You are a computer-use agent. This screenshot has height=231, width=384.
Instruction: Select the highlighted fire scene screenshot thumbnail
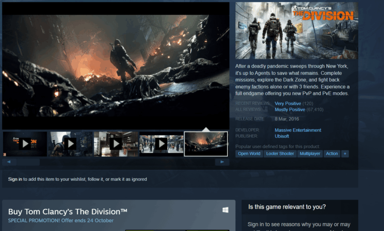coord(206,144)
